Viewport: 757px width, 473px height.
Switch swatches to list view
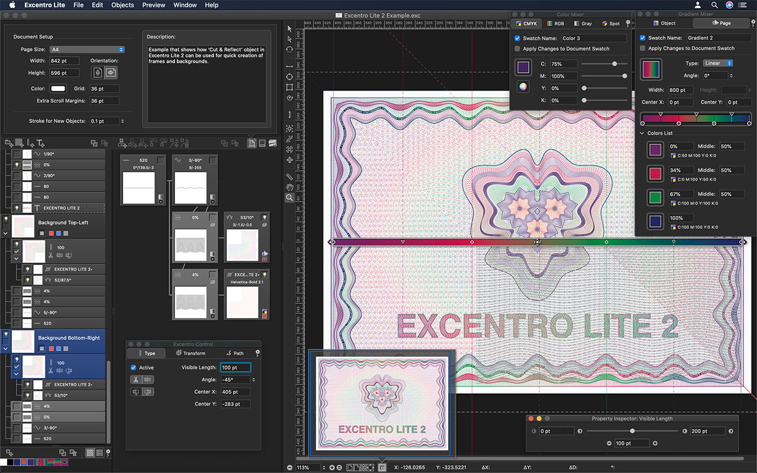[x=99, y=452]
